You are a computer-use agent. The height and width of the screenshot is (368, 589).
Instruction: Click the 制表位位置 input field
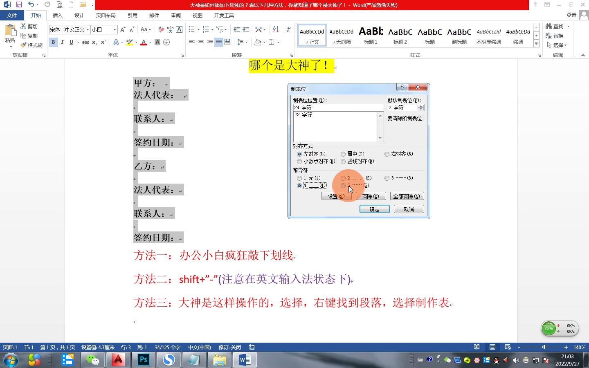pos(338,108)
